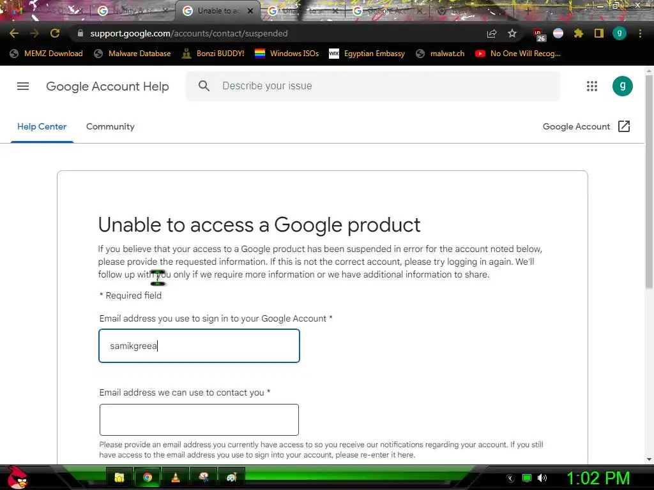Open the Google Account link
Screen dimensions: 654x490
pos(576,127)
